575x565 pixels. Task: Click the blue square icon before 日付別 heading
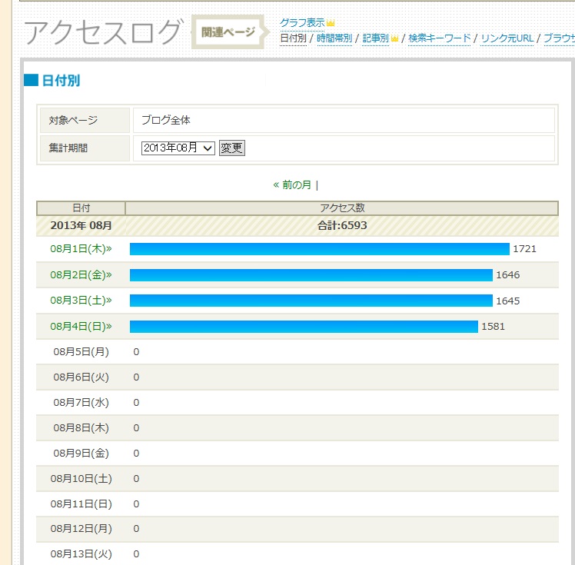point(31,81)
